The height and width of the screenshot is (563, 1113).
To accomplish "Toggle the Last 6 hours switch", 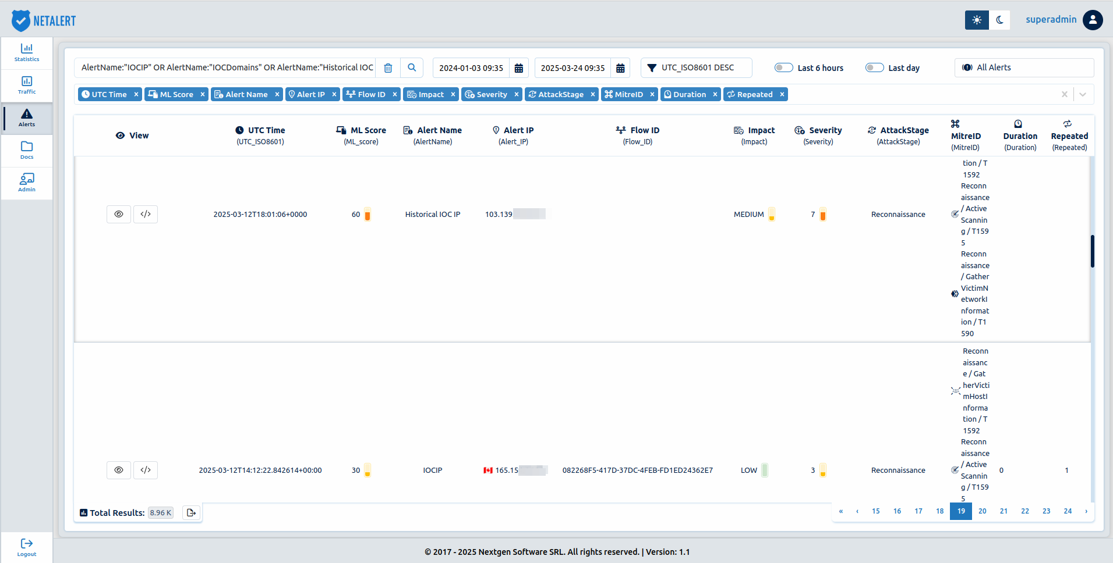I will coord(783,67).
